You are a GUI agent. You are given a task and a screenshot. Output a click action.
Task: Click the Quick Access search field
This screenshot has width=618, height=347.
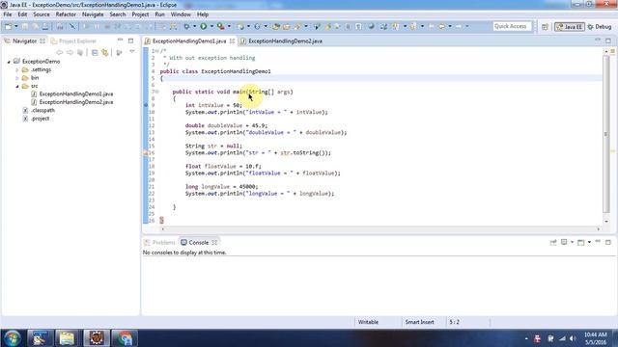[x=512, y=26]
